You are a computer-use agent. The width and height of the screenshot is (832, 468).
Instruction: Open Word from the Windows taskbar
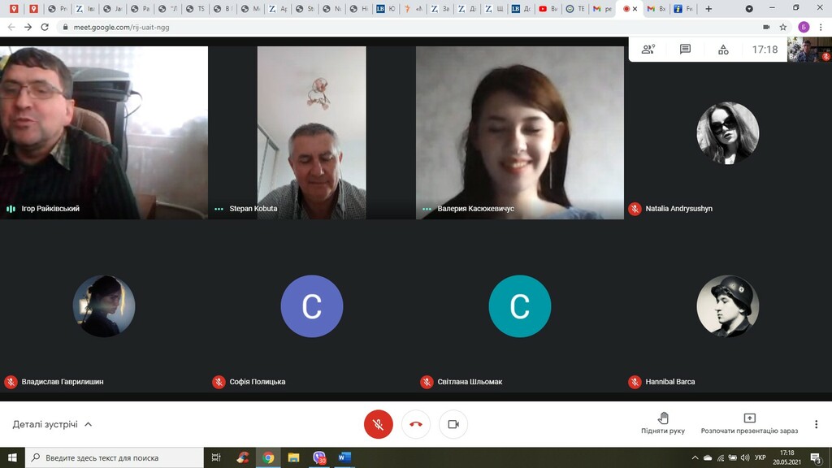[343, 457]
